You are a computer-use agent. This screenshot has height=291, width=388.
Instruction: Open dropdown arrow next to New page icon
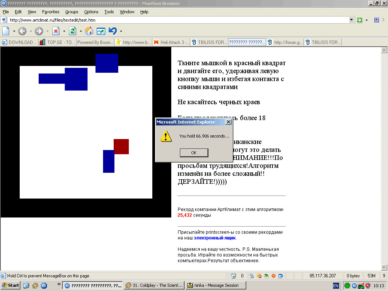tap(14, 31)
